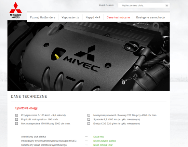The height and width of the screenshot is (147, 188).
Task: Click bullet icon next to Spalanie 9,2 l/100 km
Action: [89, 119]
